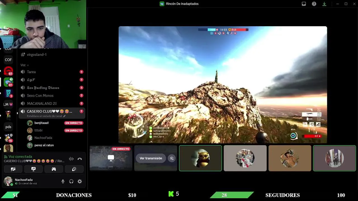The height and width of the screenshot is (201, 358).
Task: Deafen with the headphones icon
Action: tap(71, 181)
